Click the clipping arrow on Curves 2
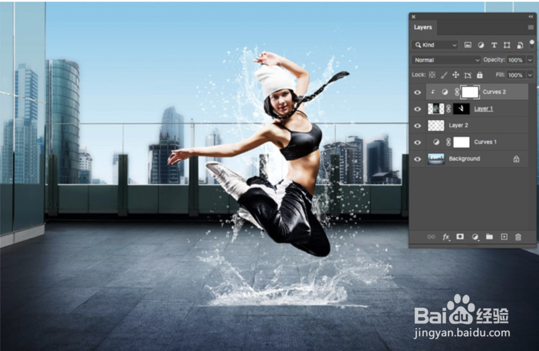The width and height of the screenshot is (539, 351). click(x=433, y=92)
